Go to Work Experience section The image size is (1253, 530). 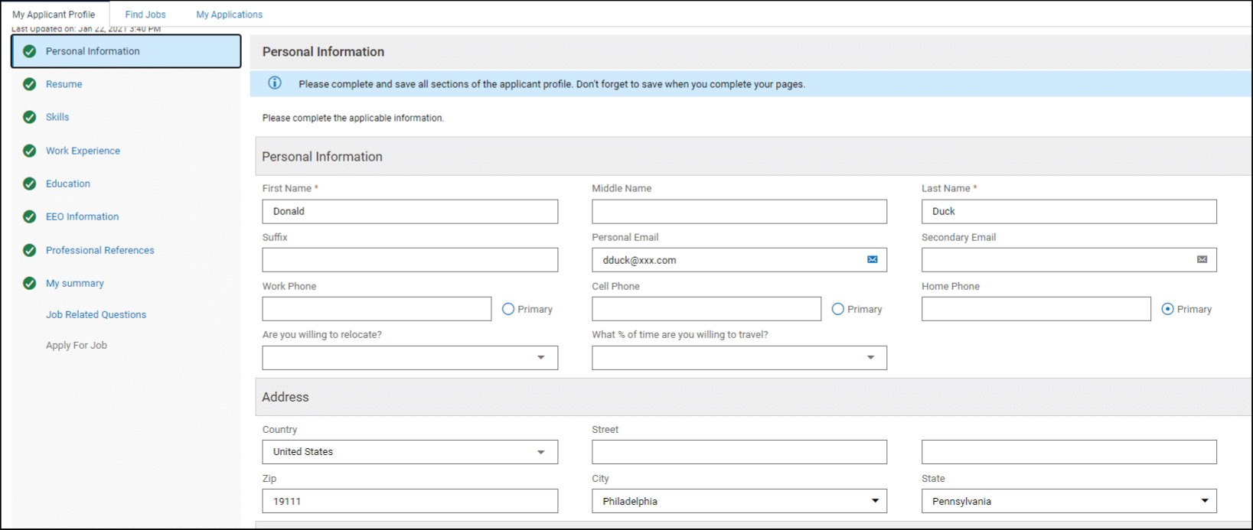click(83, 151)
